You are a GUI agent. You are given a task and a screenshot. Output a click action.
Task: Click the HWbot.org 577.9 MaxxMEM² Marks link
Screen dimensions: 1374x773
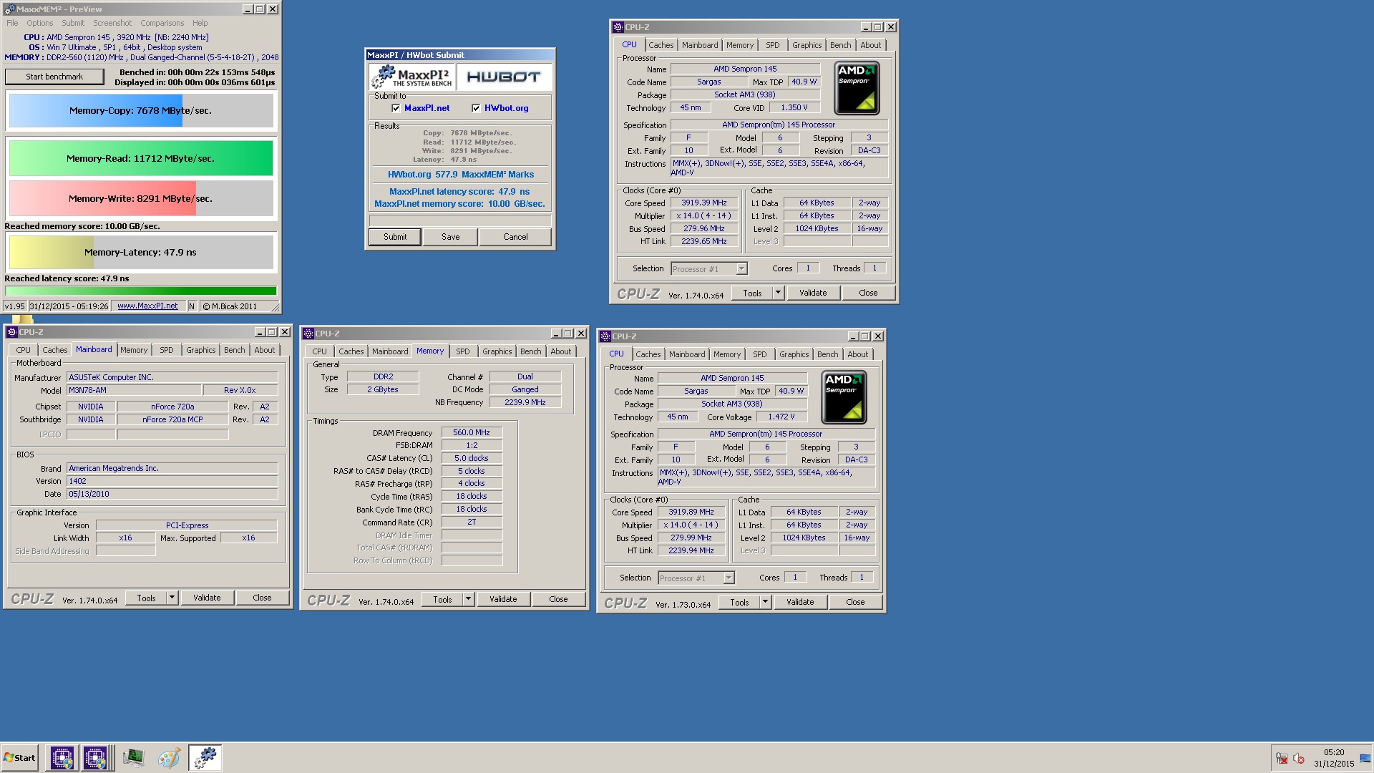(x=461, y=175)
